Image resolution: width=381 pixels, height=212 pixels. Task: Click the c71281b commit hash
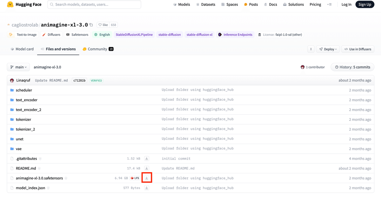pyautogui.click(x=79, y=81)
